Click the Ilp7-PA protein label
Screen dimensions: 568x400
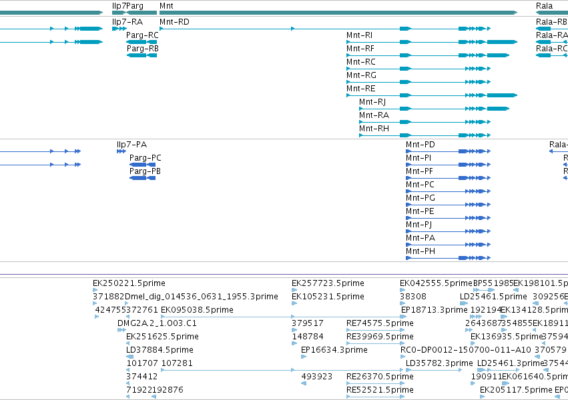(131, 145)
